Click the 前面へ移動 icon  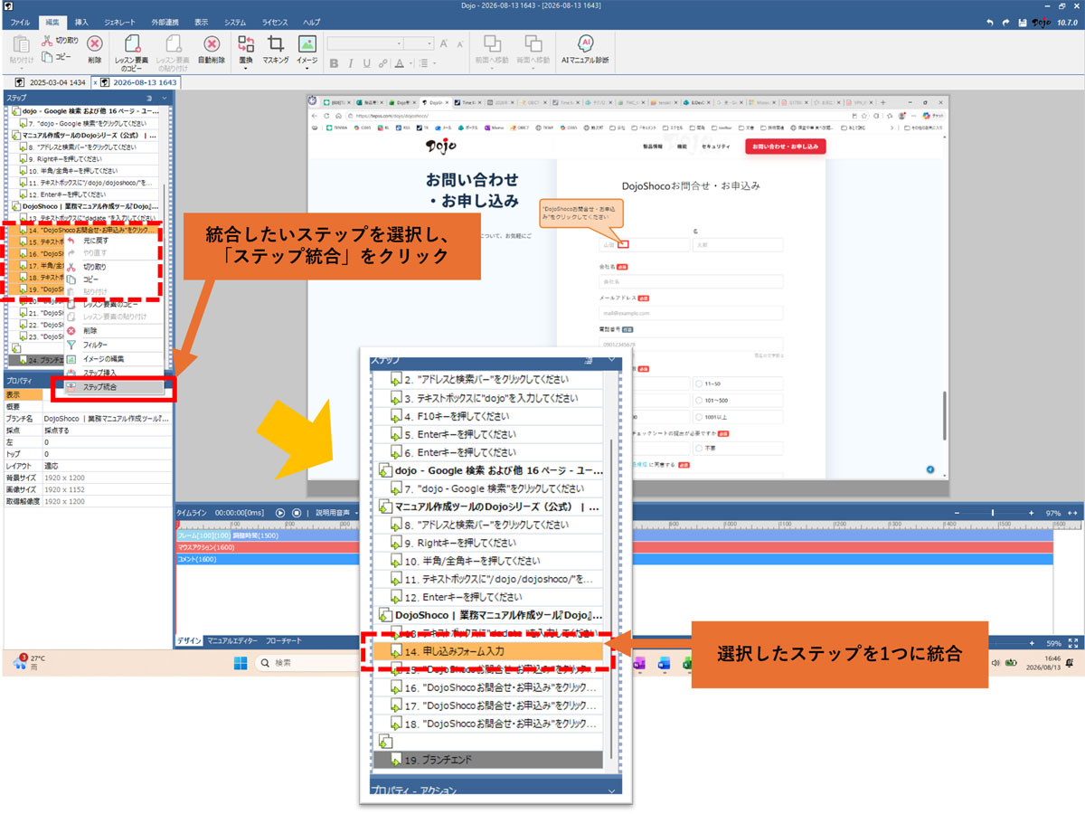[492, 43]
